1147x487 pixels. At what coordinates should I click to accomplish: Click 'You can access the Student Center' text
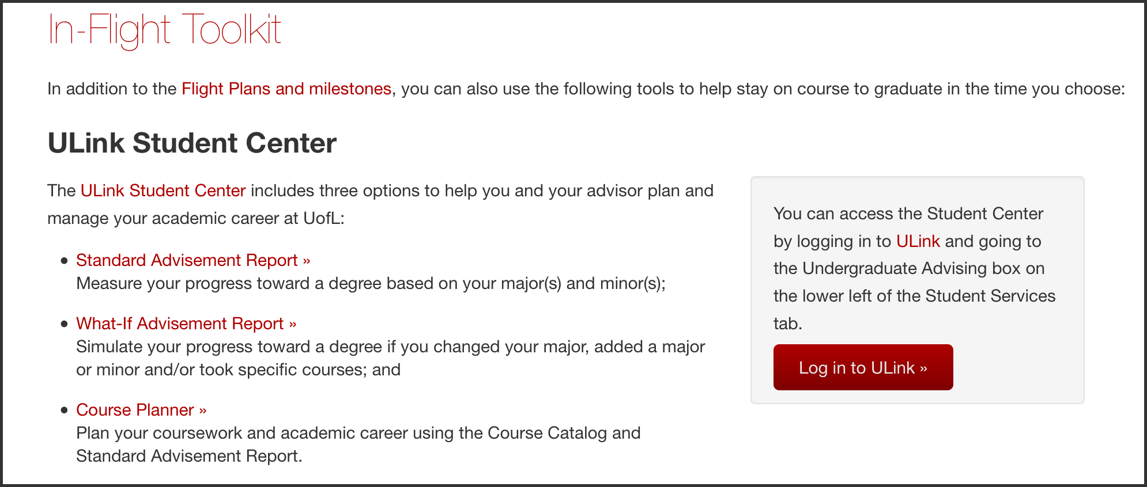click(908, 214)
